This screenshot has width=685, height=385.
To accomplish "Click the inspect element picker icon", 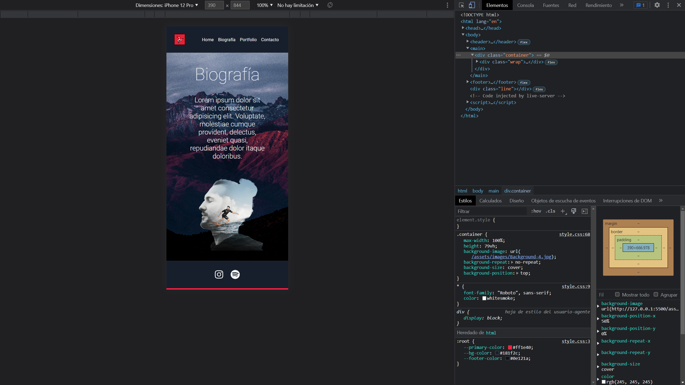I will (x=461, y=5).
